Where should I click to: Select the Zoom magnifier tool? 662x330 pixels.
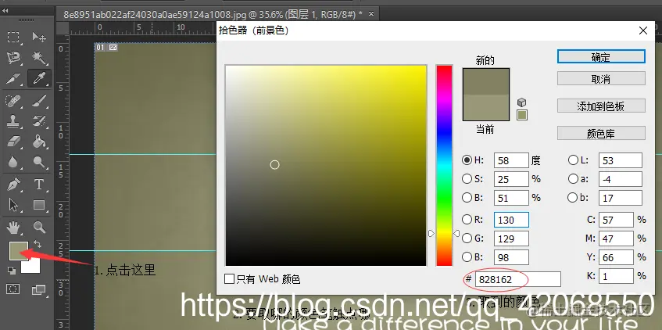[x=39, y=228]
